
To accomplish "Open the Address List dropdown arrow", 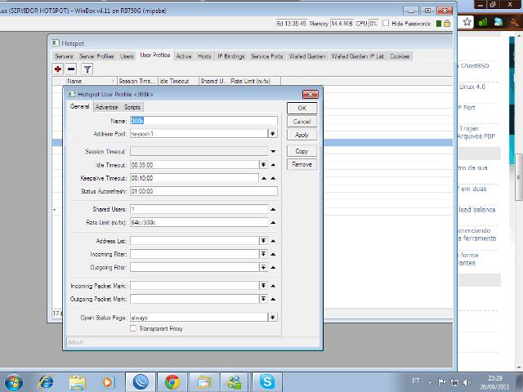I will [263, 241].
